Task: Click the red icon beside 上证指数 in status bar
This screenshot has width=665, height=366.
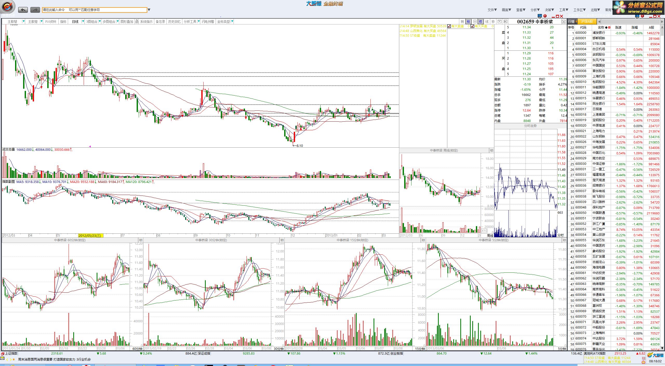Action: coord(3,354)
